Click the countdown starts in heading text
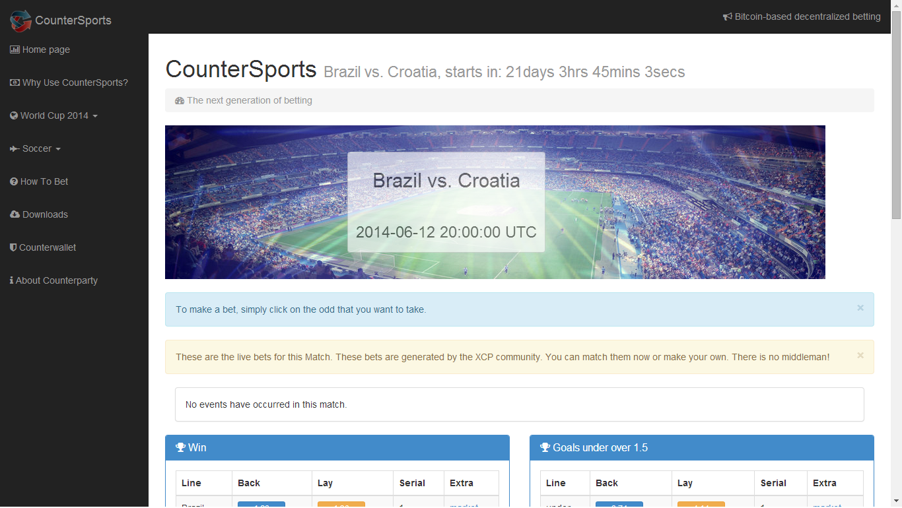Screen dimensions: 902x508 pos(504,72)
